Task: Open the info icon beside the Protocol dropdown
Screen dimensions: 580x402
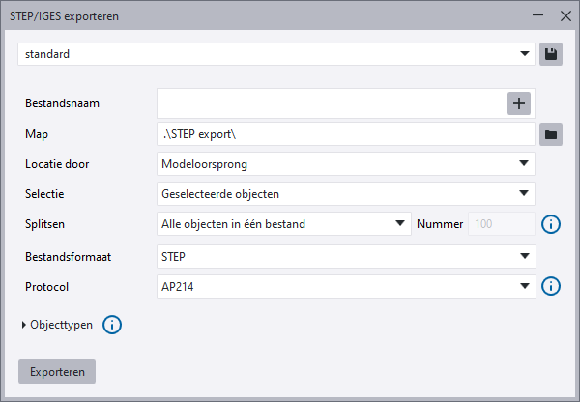Action: click(551, 286)
